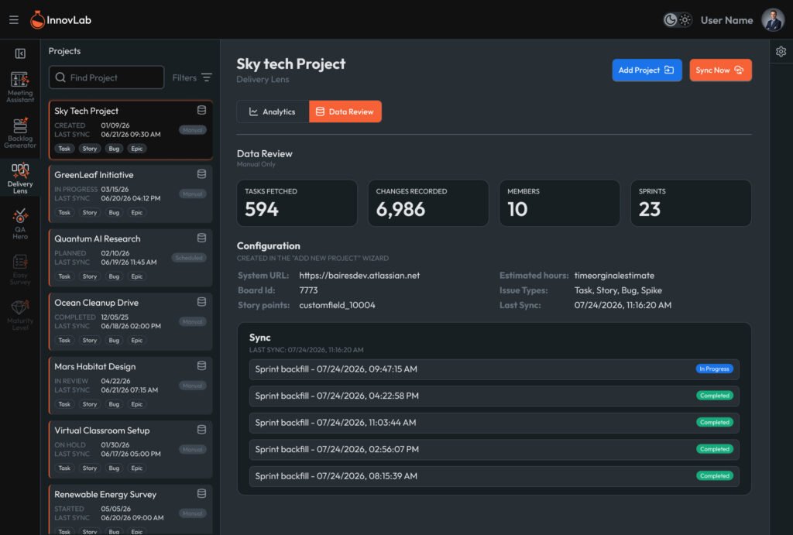Screen dimensions: 793x535
Task: Open the hamburger menu
Action: (14, 19)
